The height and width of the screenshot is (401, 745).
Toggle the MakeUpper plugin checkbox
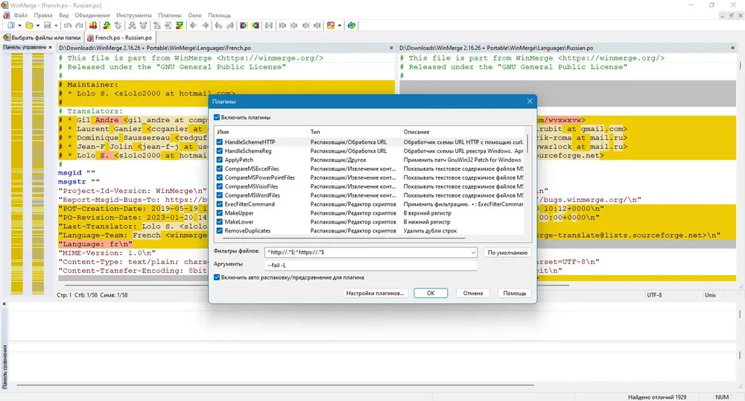click(220, 213)
